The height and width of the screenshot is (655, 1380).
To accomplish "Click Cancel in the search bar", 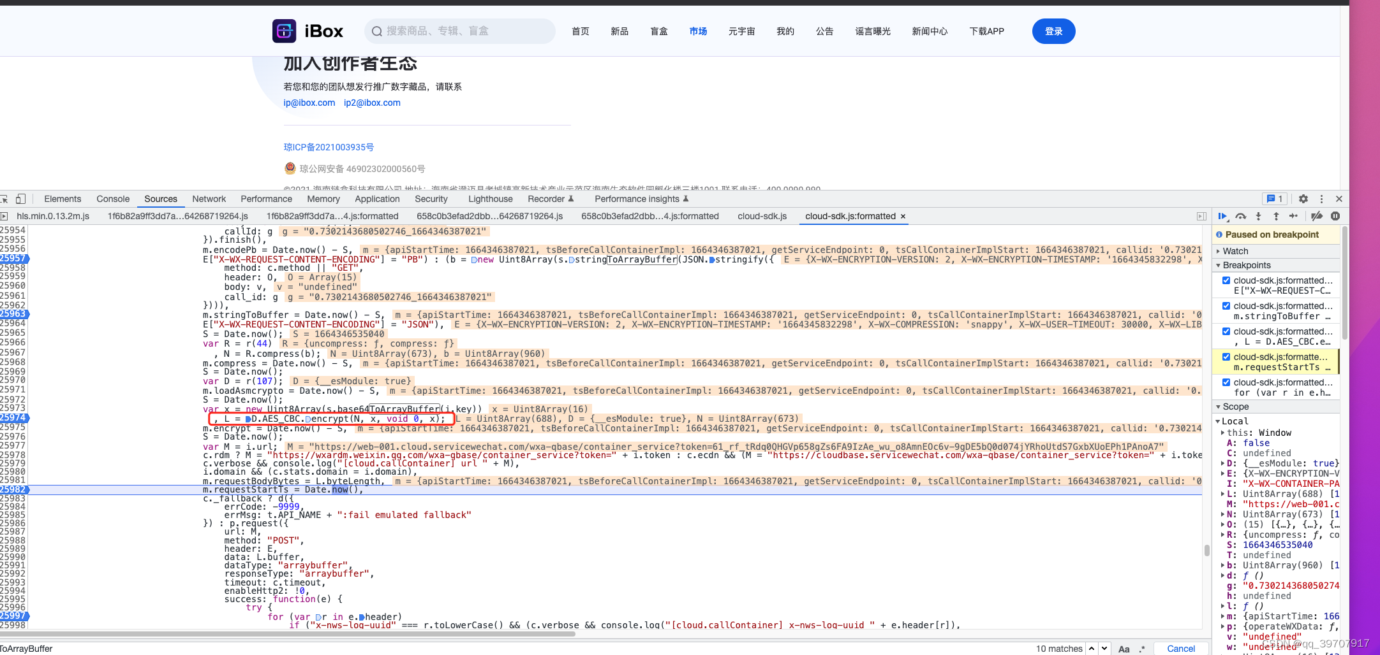I will (1181, 649).
